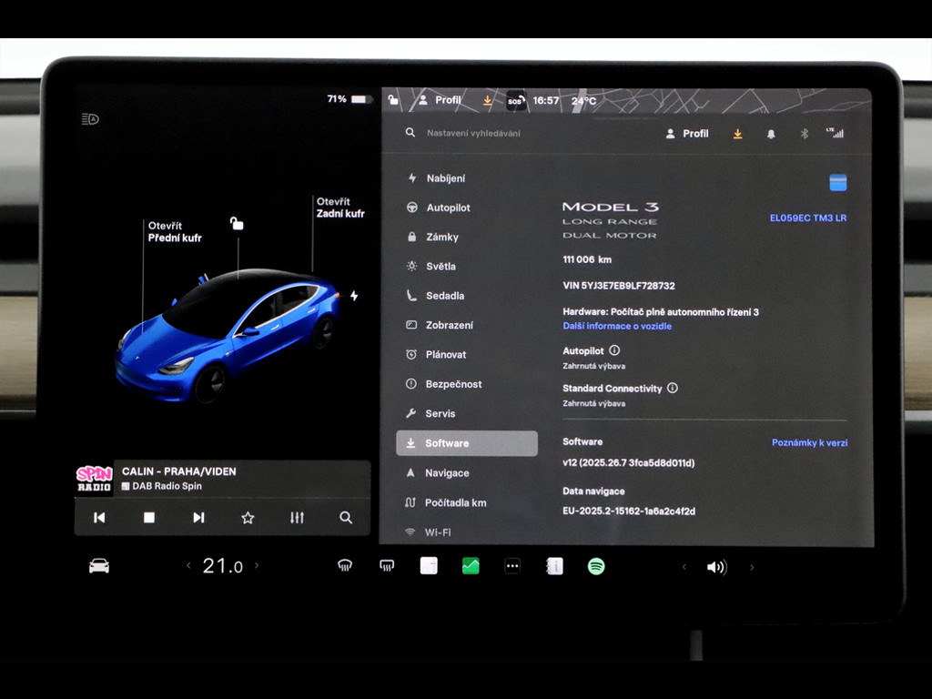
Task: Open notifications via the bell icon
Action: 771,134
